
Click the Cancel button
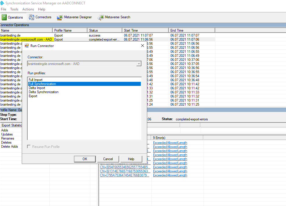(108, 159)
